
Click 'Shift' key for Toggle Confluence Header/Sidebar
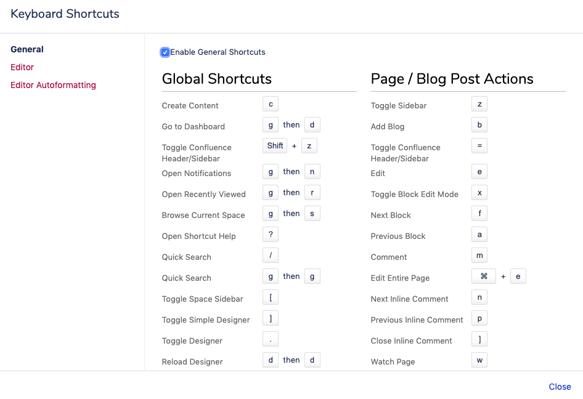click(x=275, y=146)
